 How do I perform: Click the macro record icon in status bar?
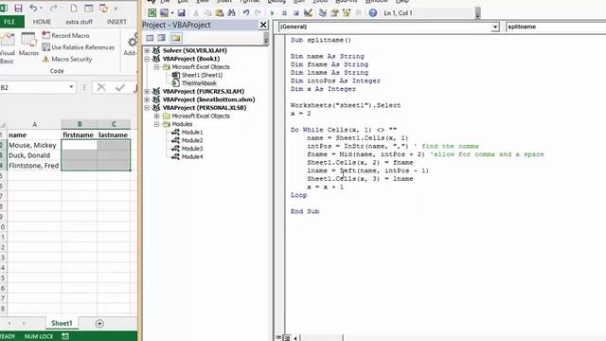[x=65, y=336]
